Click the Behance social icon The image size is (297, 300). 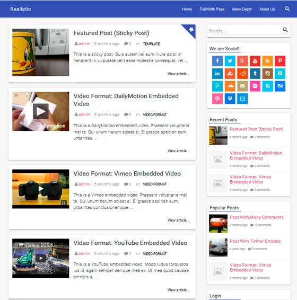280,86
